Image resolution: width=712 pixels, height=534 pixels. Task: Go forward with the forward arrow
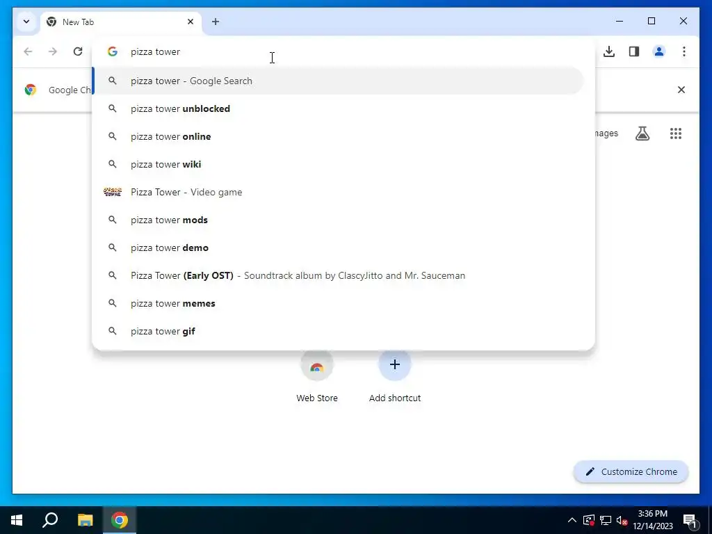tap(53, 51)
